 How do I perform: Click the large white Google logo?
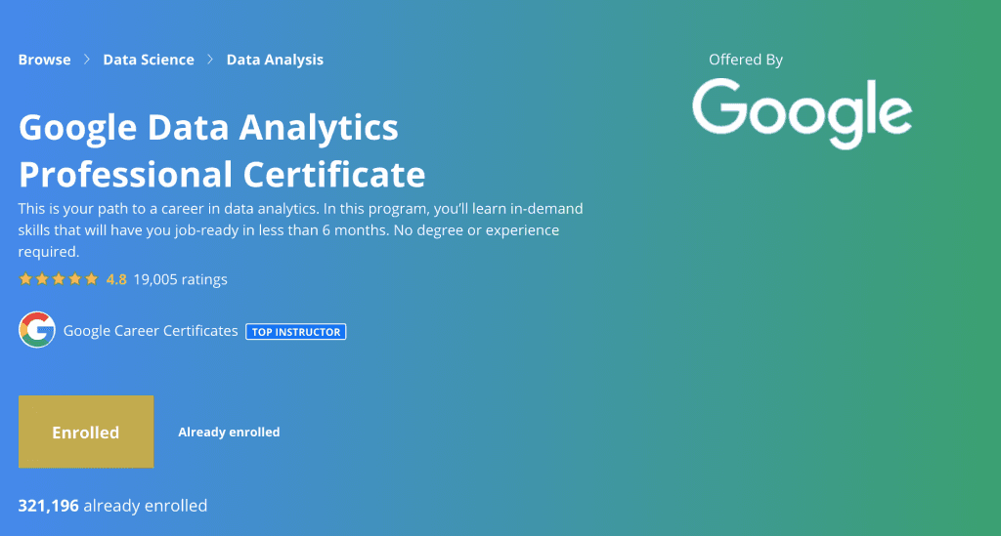(802, 113)
